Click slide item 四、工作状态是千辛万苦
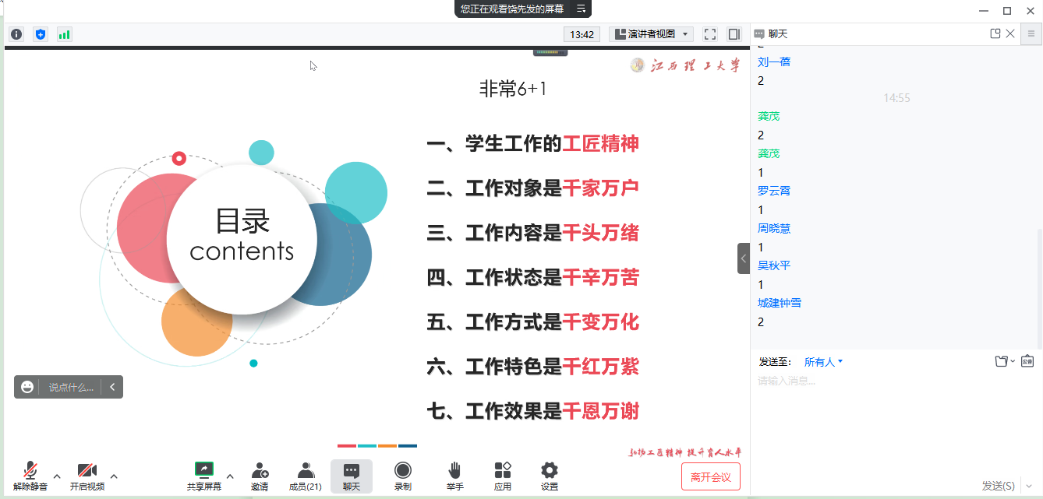The image size is (1043, 499). coord(533,277)
